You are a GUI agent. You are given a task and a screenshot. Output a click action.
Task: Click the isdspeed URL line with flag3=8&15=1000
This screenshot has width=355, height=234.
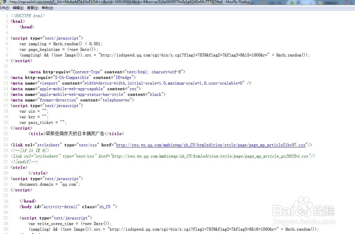[165, 55]
